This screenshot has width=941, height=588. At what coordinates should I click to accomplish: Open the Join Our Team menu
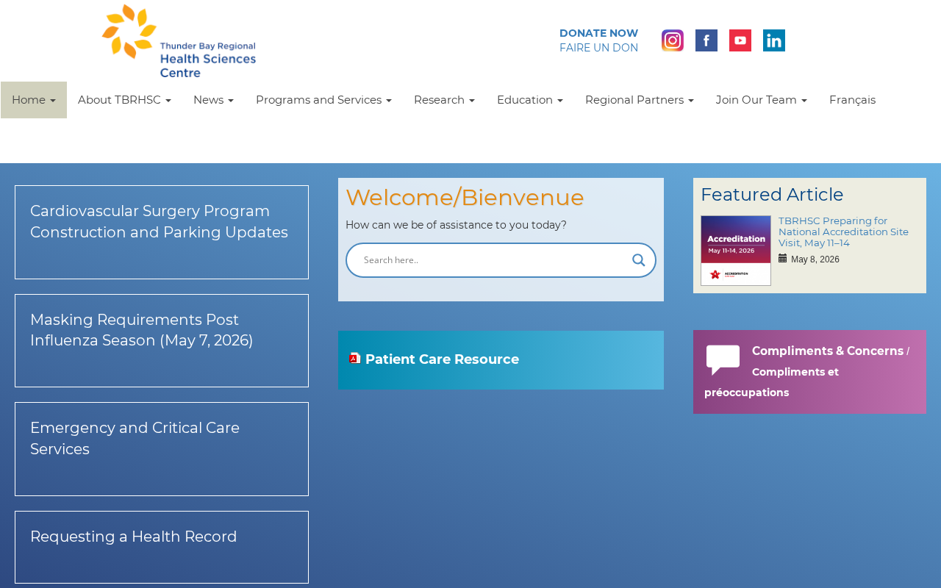[762, 100]
